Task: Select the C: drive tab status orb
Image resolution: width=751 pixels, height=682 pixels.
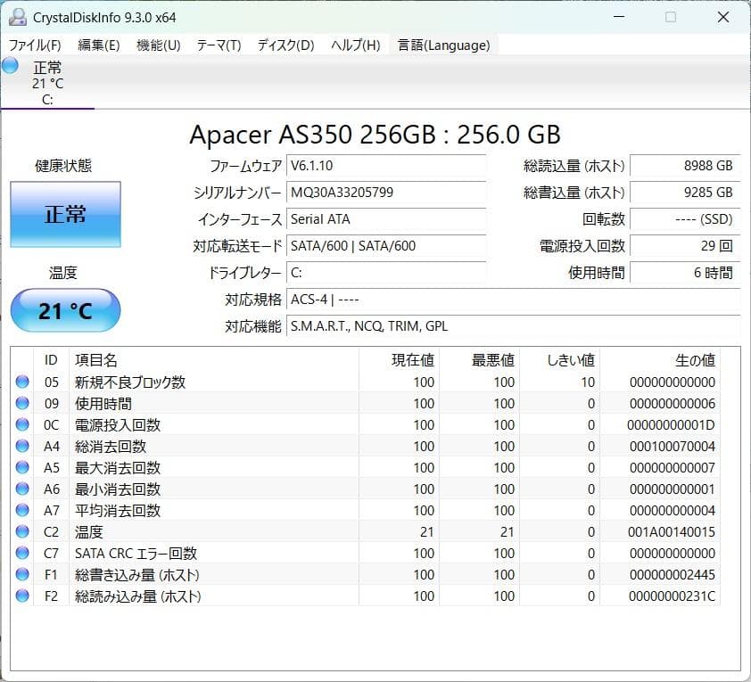Action: coord(10,66)
